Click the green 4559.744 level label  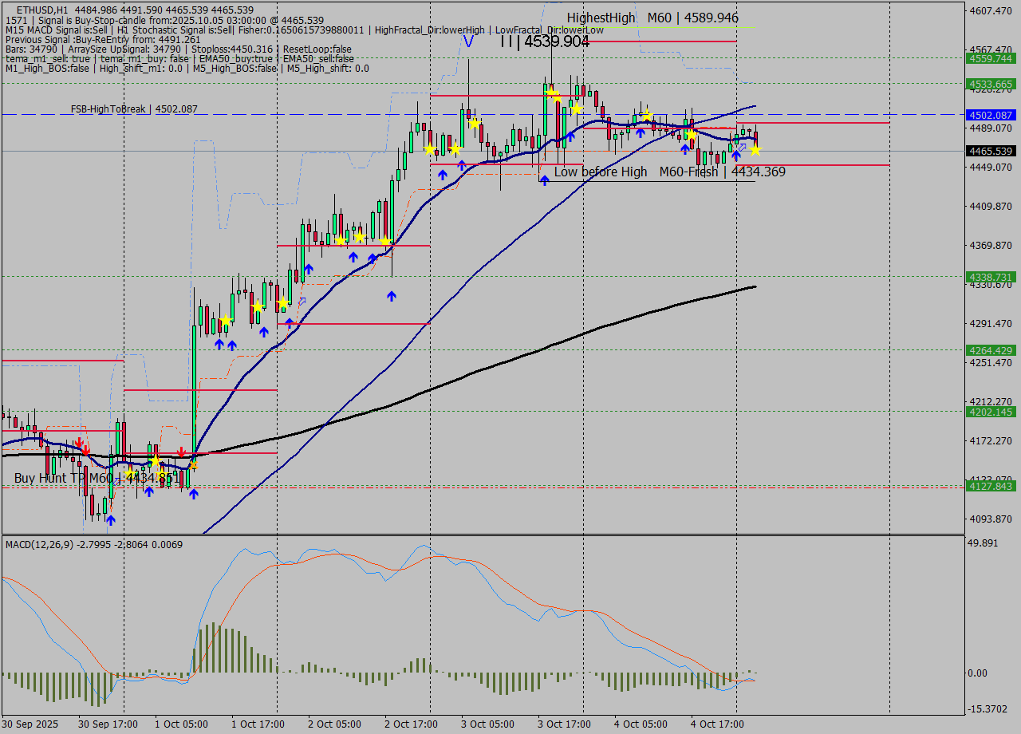(990, 58)
